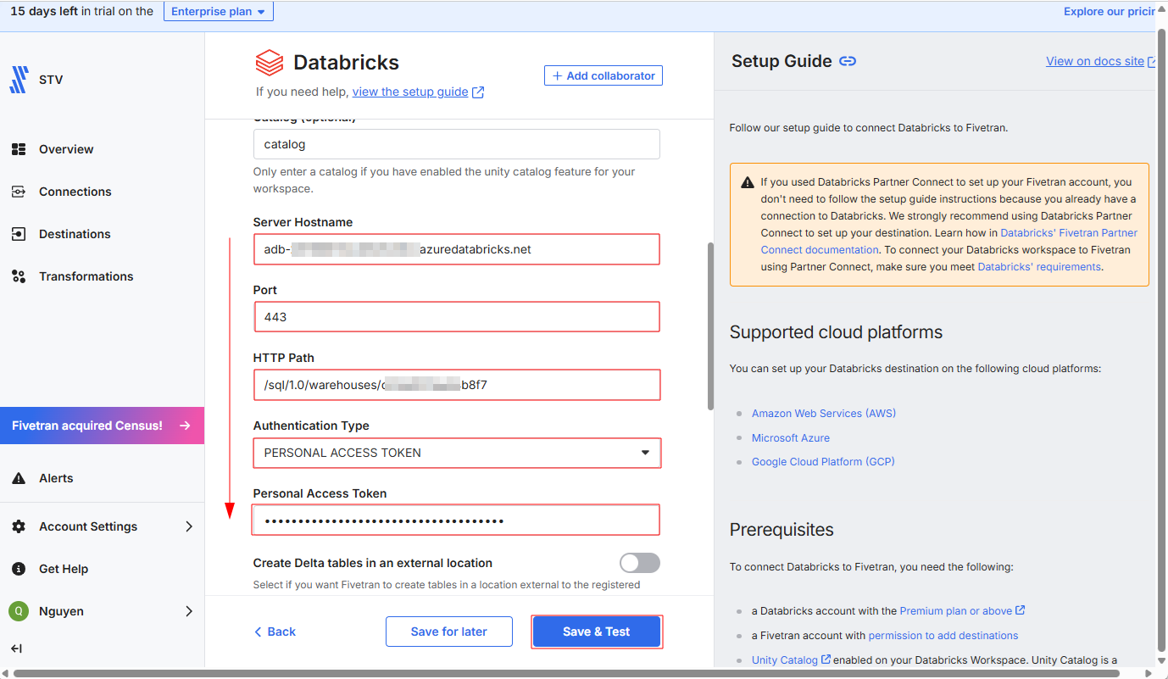Expand the Nguyen user menu
The height and width of the screenshot is (679, 1168).
189,611
